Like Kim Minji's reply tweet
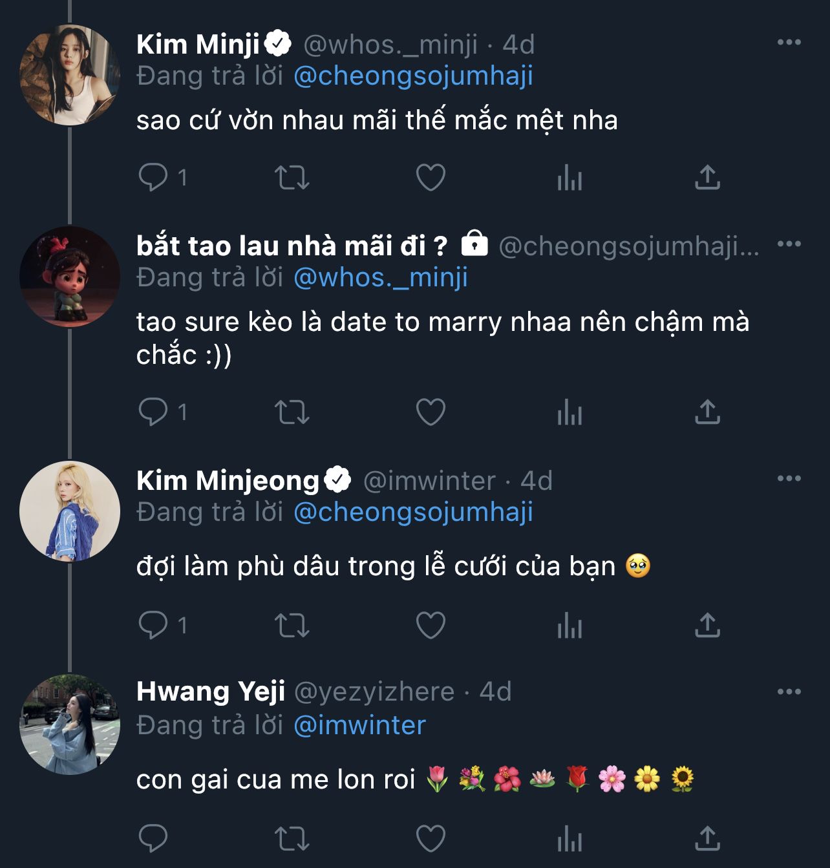Image resolution: width=830 pixels, height=868 pixels. pos(431,177)
